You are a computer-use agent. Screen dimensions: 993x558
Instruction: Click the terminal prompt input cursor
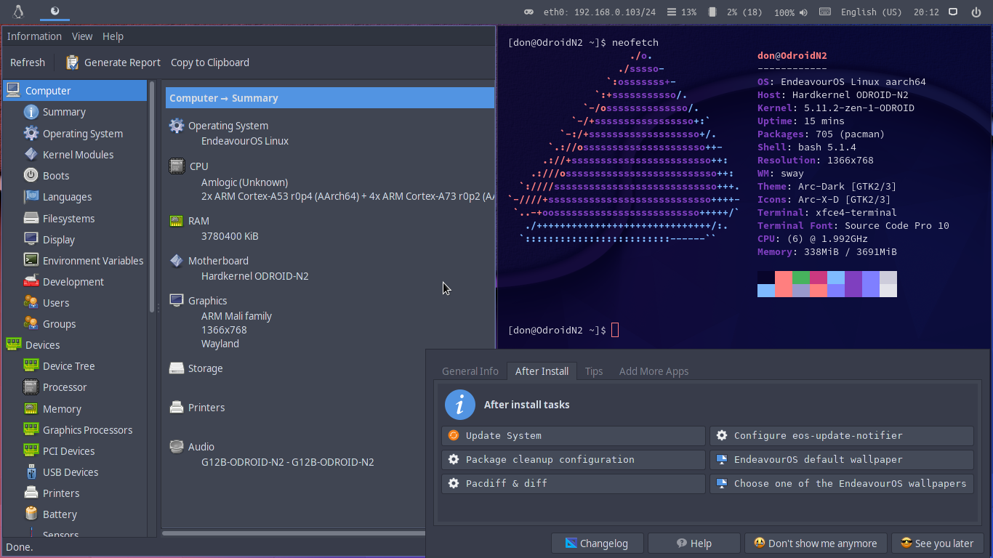(x=615, y=330)
